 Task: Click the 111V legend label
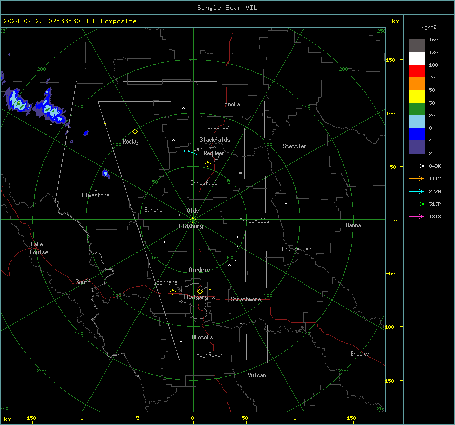click(x=435, y=179)
